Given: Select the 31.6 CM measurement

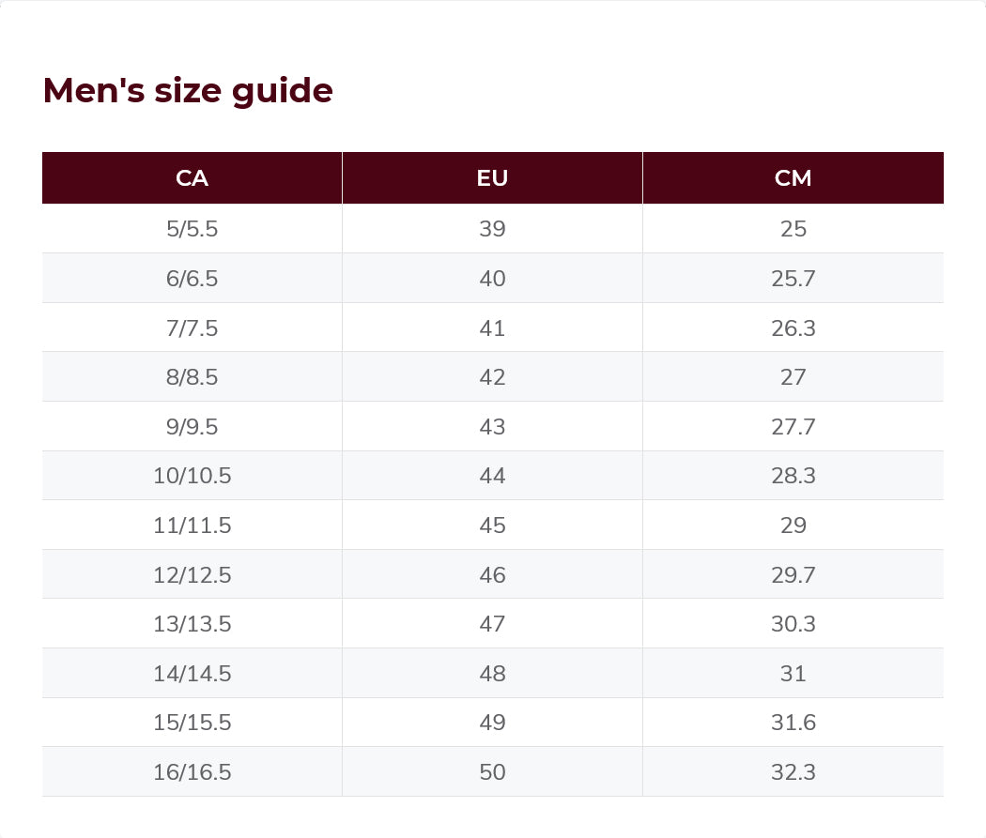Looking at the screenshot, I should pos(793,723).
